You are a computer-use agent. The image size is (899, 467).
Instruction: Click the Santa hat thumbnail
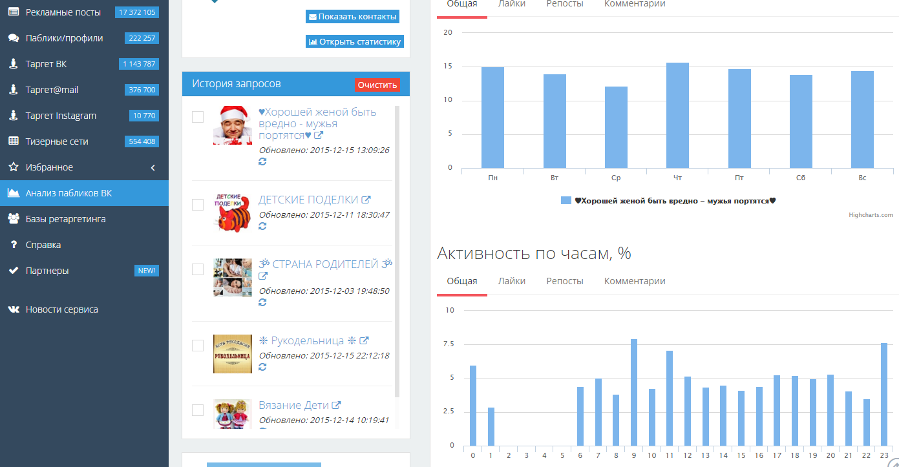coord(233,125)
